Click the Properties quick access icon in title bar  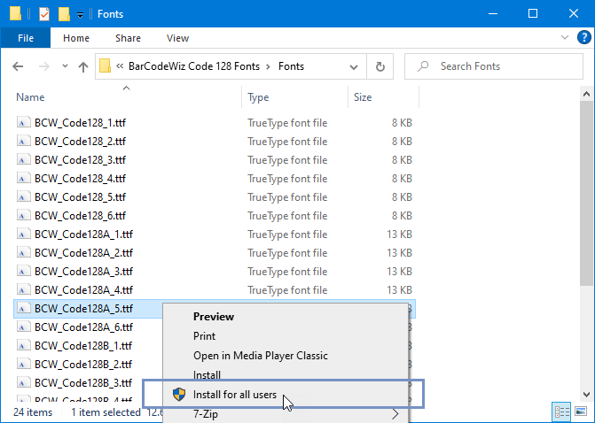coord(44,14)
